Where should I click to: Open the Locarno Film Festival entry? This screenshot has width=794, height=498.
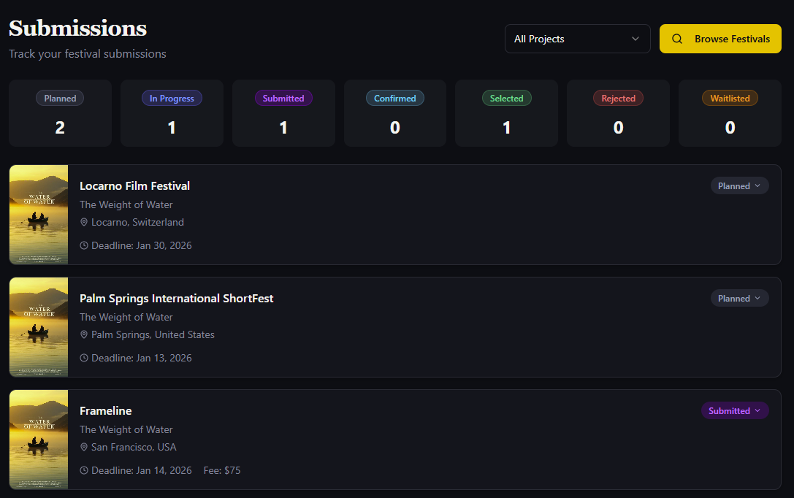click(134, 185)
